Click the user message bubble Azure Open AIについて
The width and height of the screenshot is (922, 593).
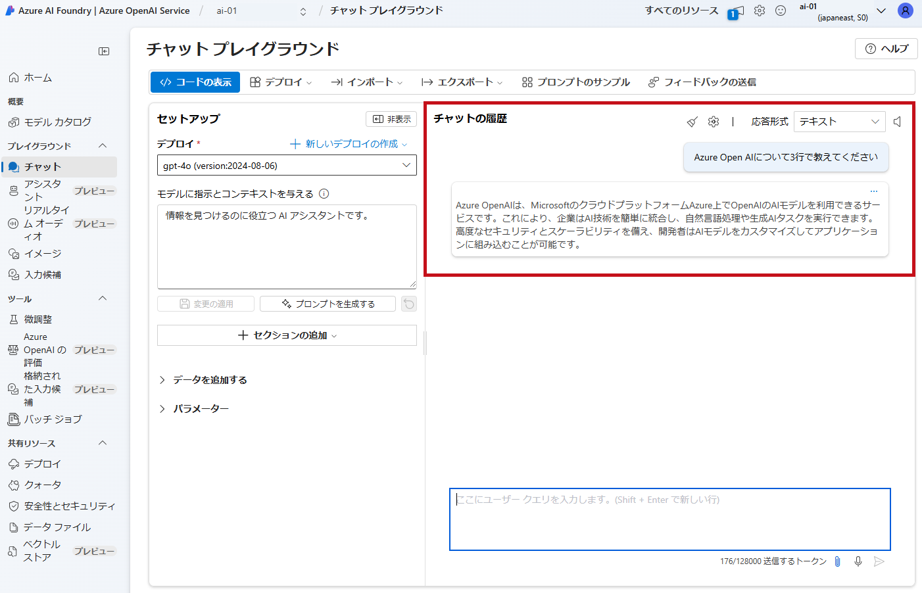click(786, 157)
